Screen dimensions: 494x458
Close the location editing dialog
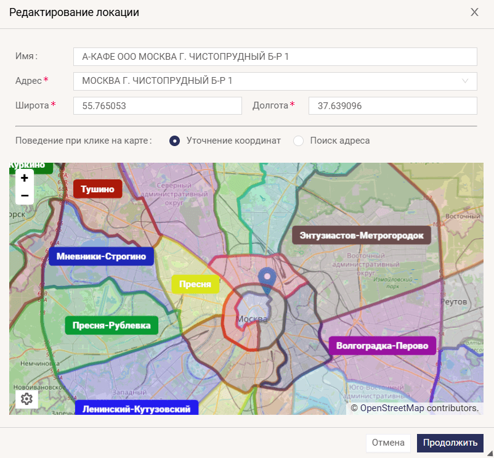474,12
